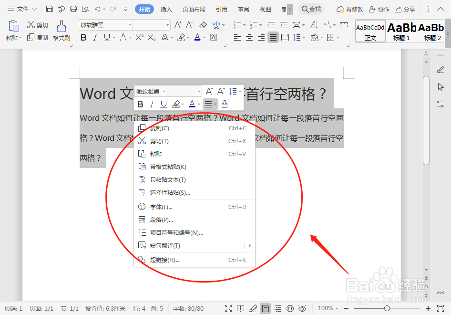Open the ribbon font name dropdown
Viewport: 451px width, 315px height.
(130, 25)
